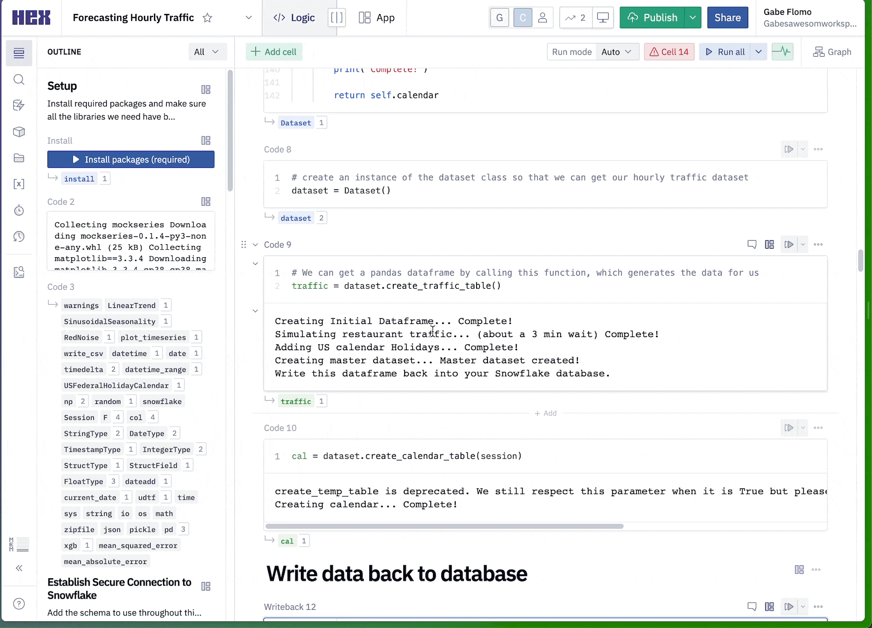Open the search icon in left sidebar
Viewport: 872px width, 628px height.
19,79
